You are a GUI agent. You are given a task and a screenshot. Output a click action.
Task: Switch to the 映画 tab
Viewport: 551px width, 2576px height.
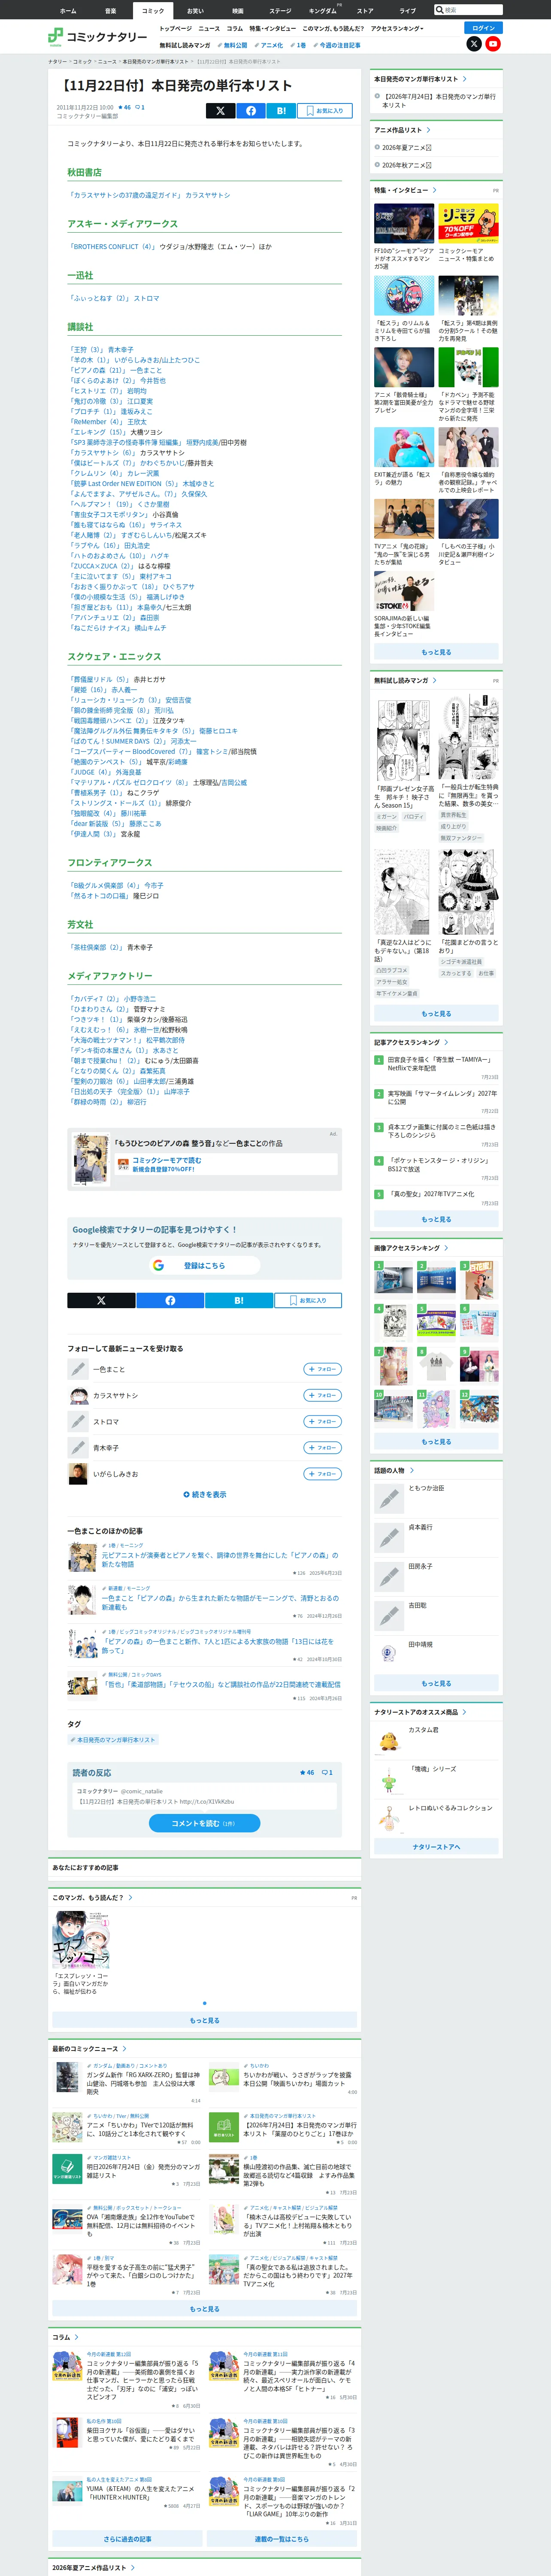click(x=238, y=10)
